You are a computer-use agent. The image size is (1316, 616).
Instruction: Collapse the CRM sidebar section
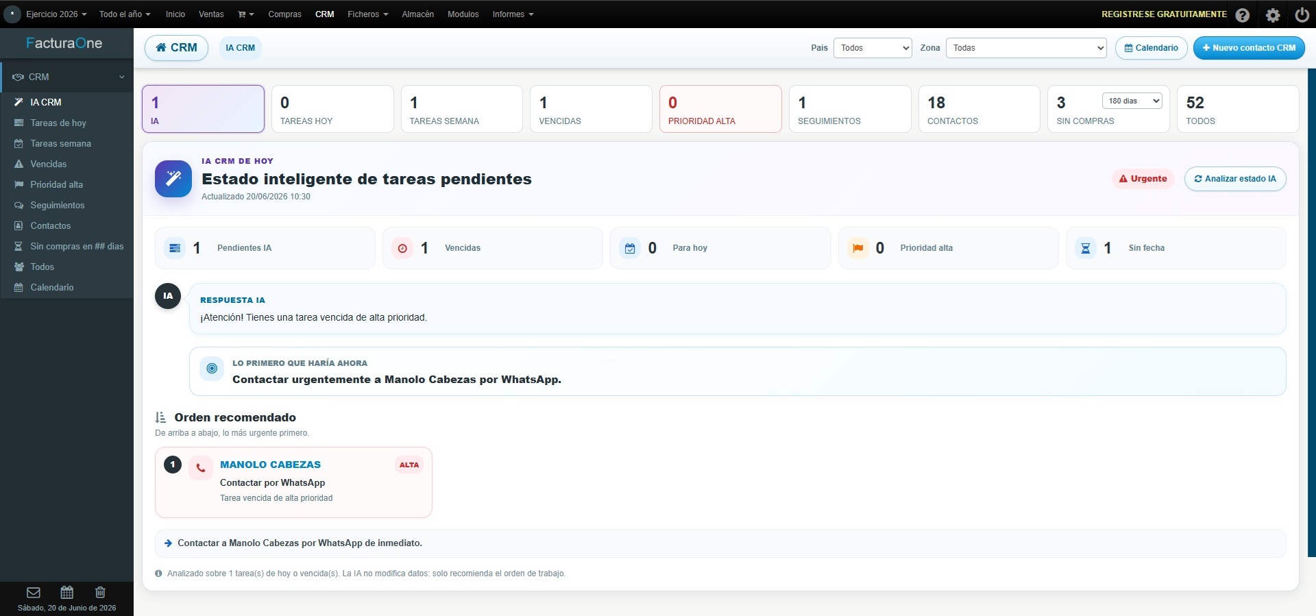point(66,77)
